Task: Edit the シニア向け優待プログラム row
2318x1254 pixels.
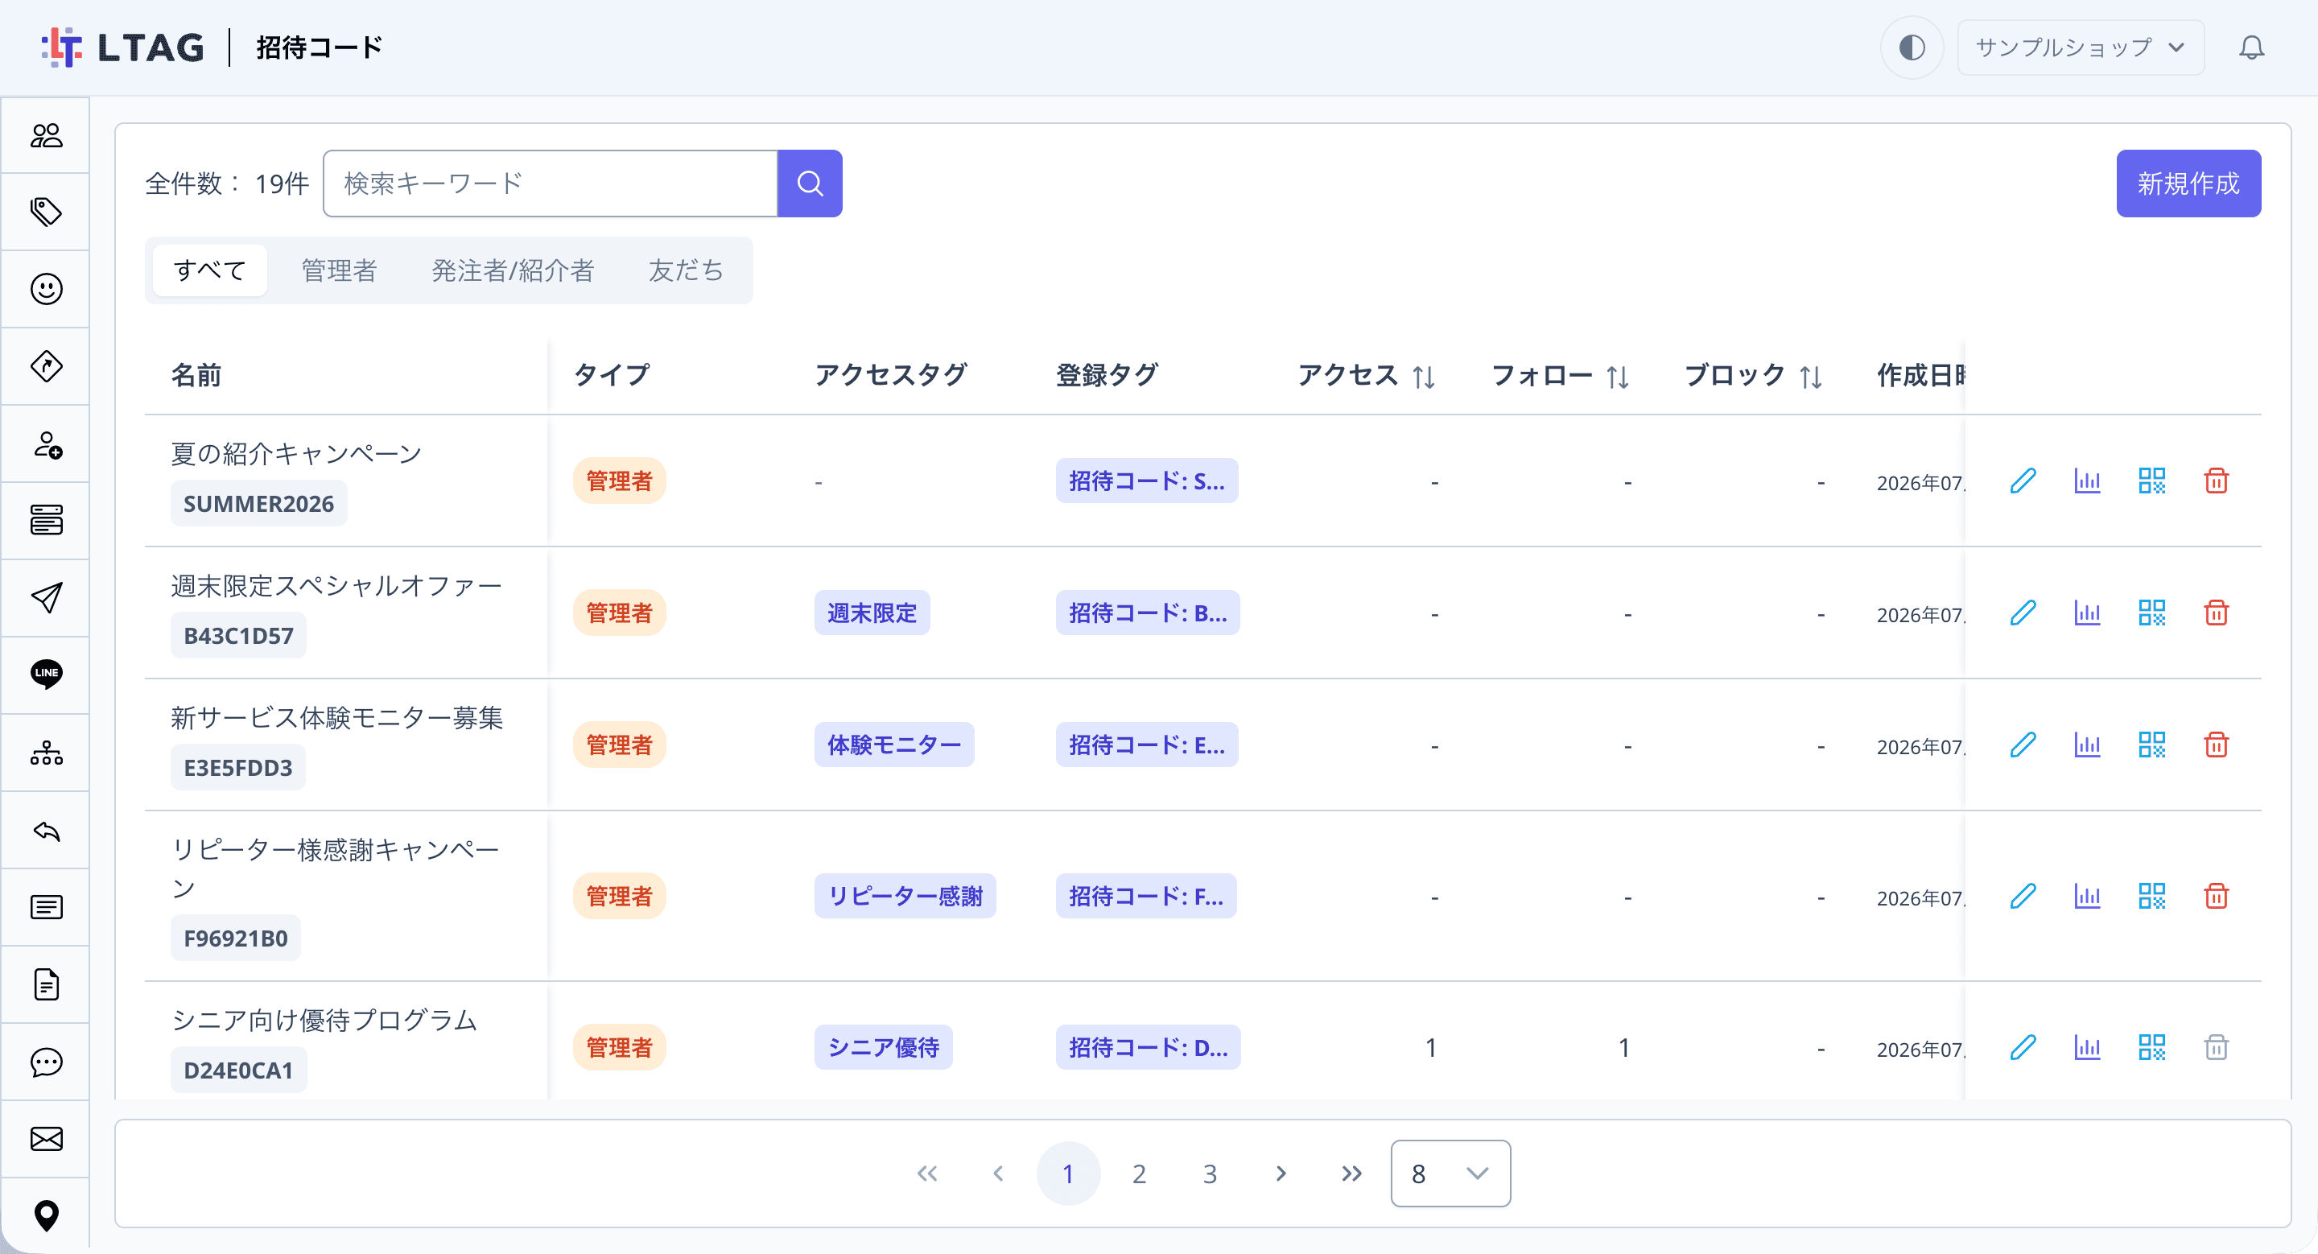Action: (2022, 1047)
